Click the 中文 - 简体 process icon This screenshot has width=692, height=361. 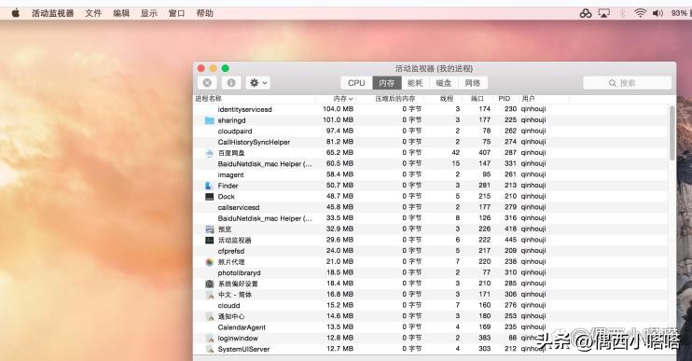210,295
